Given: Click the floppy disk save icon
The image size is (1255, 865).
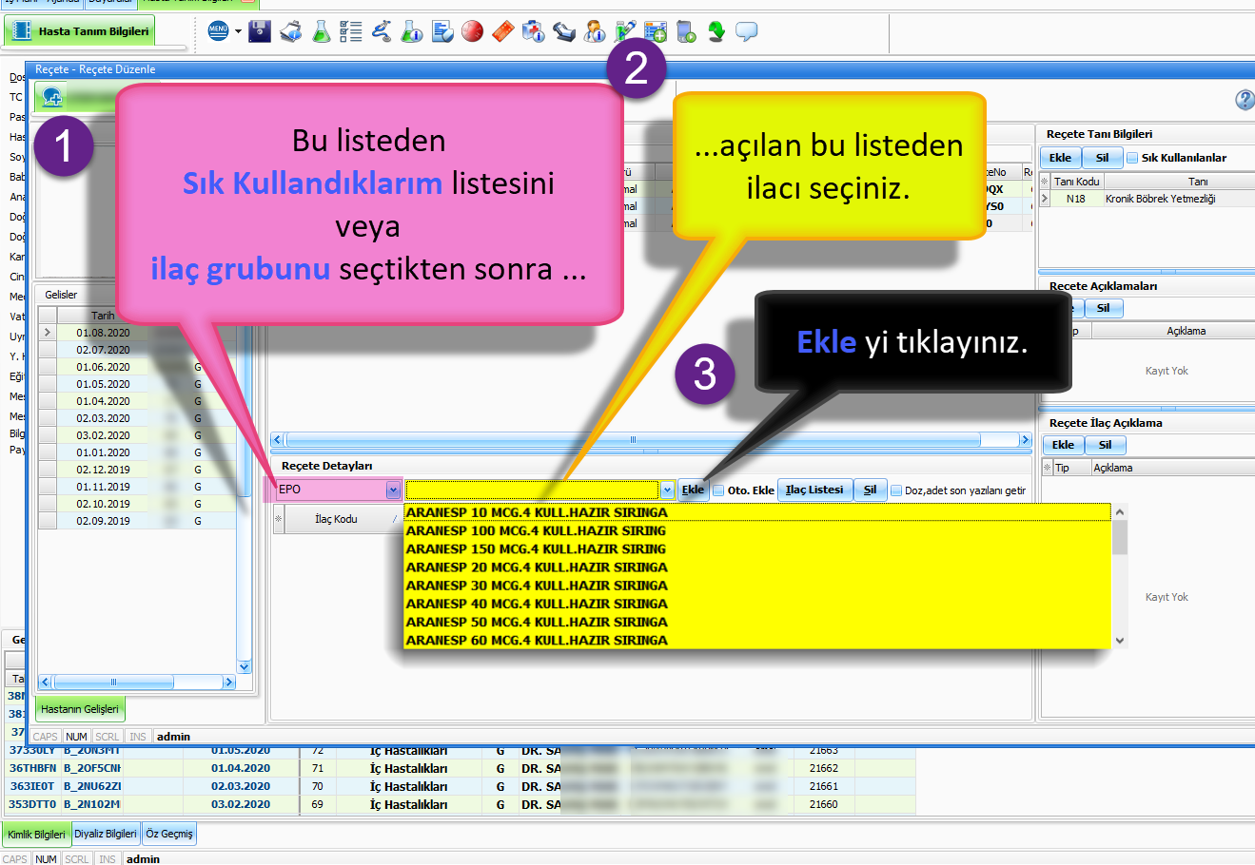Looking at the screenshot, I should [x=260, y=31].
